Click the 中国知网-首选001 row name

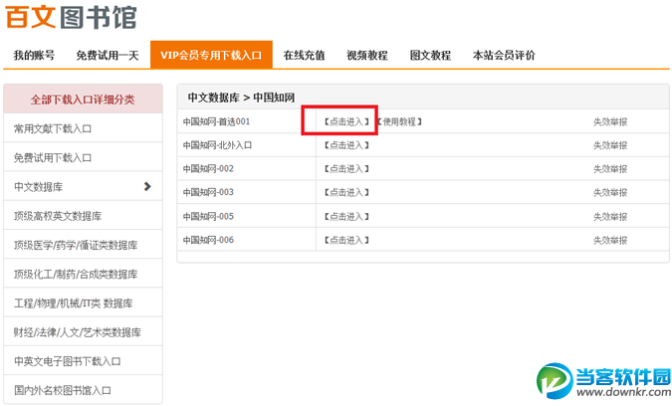point(216,121)
